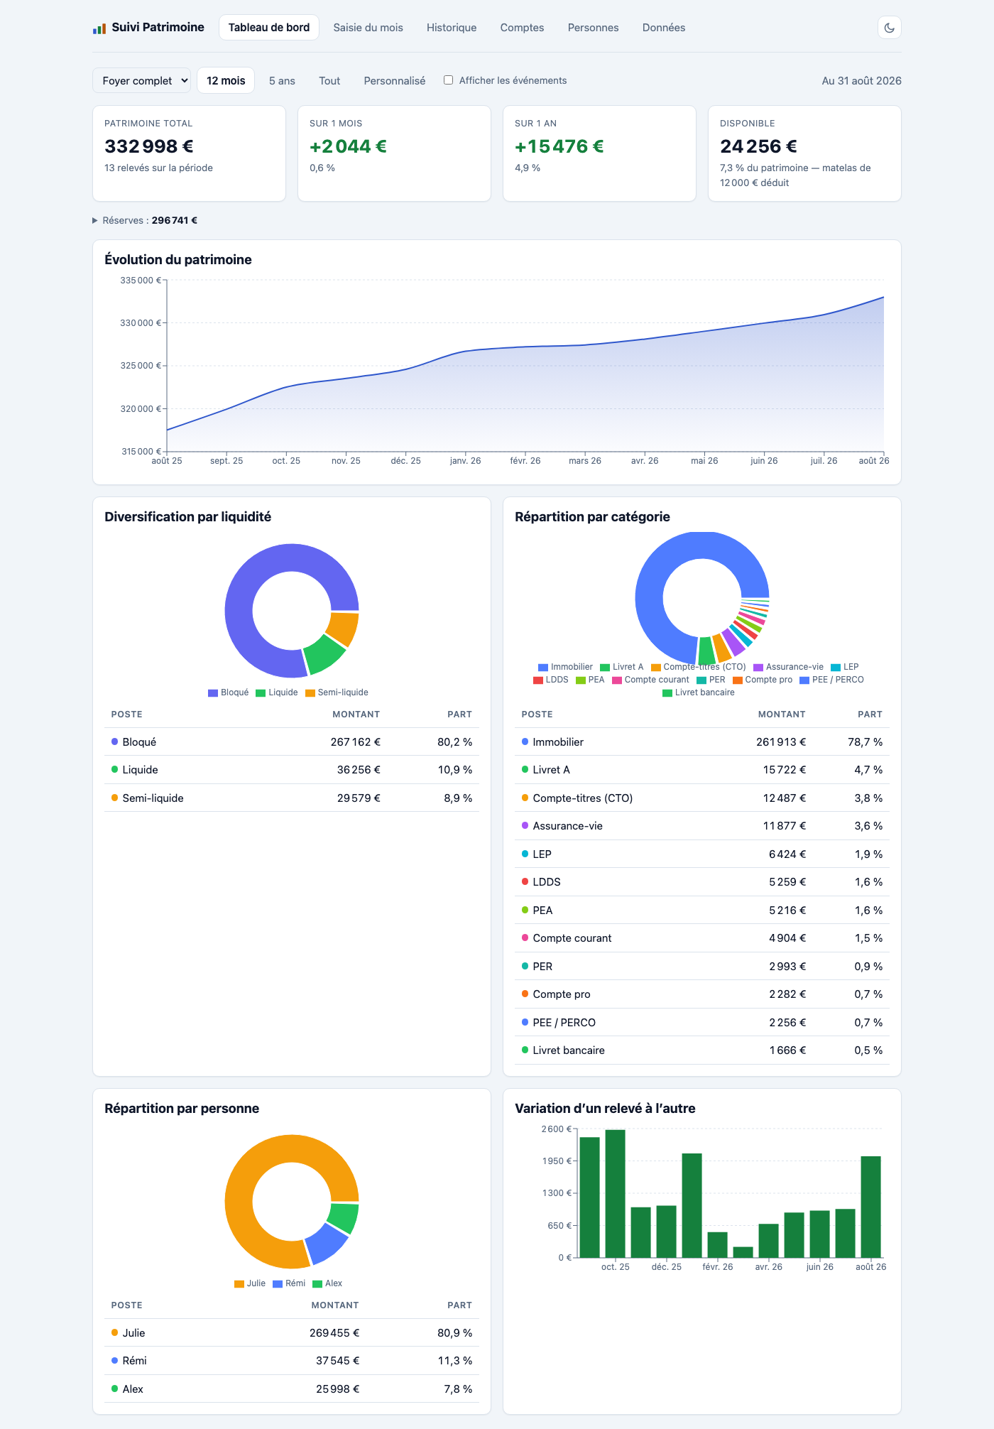
Task: Click the Sur 1 an value +15 476 €
Action: (559, 146)
